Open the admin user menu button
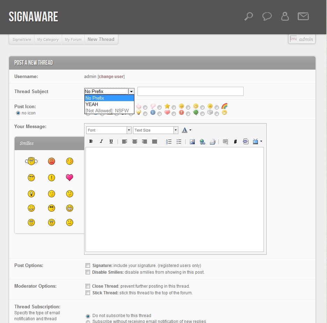 pos(302,39)
